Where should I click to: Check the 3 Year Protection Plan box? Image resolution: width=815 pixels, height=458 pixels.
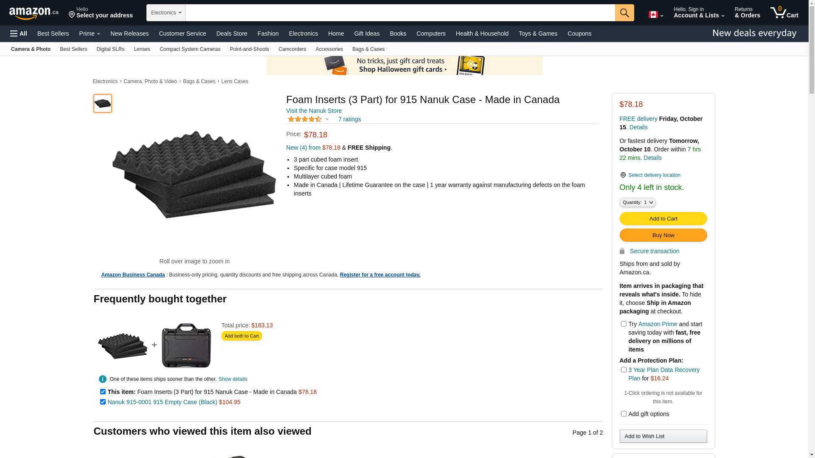tap(624, 370)
